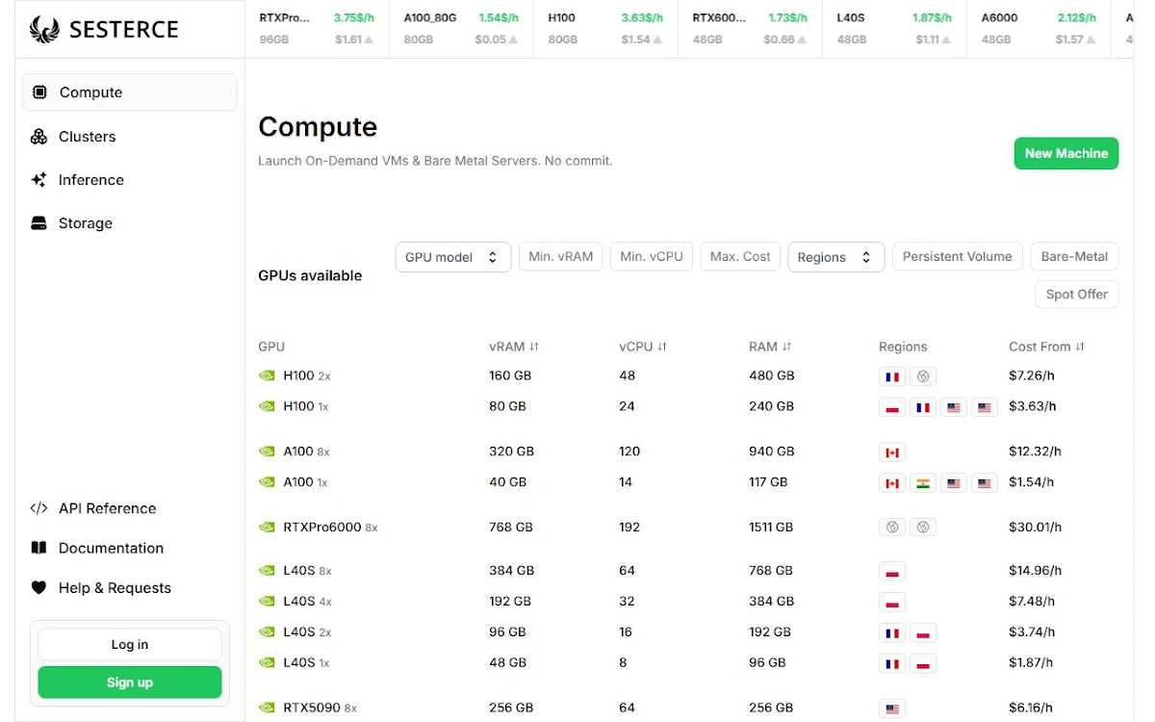Click the French flag on L40S 2x row
This screenshot has height=722, width=1155.
pyautogui.click(x=892, y=633)
